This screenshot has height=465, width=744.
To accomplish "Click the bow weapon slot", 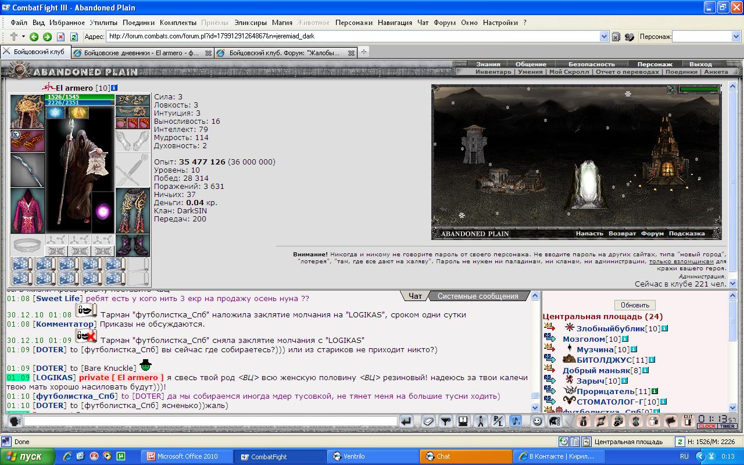I will (27, 170).
